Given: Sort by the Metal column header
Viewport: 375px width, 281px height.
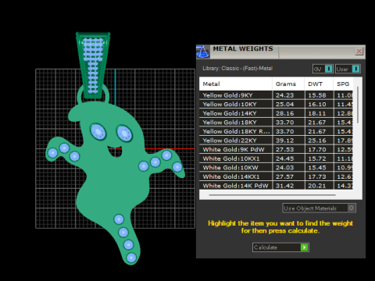Looking at the screenshot, I should 236,84.
